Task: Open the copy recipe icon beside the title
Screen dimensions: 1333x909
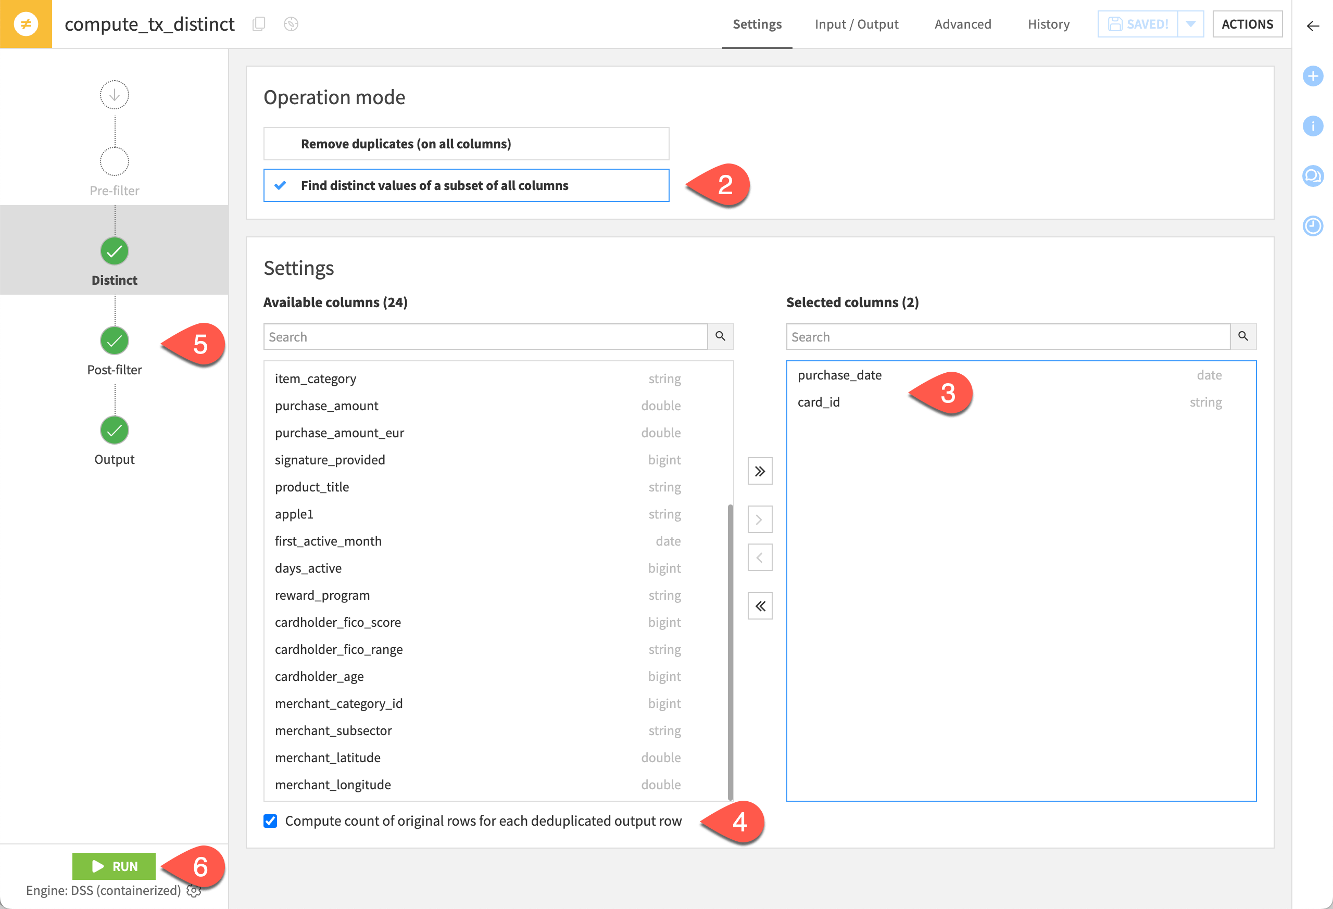Action: pos(259,24)
